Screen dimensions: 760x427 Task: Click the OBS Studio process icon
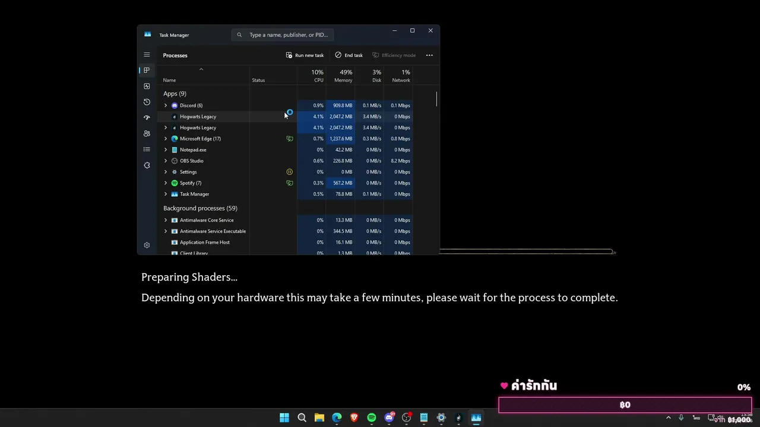click(x=175, y=161)
